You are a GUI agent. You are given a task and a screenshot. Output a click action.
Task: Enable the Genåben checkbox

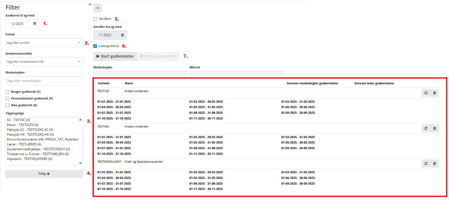[x=95, y=19]
